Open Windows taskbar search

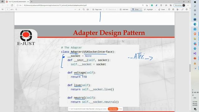coord(195,6)
